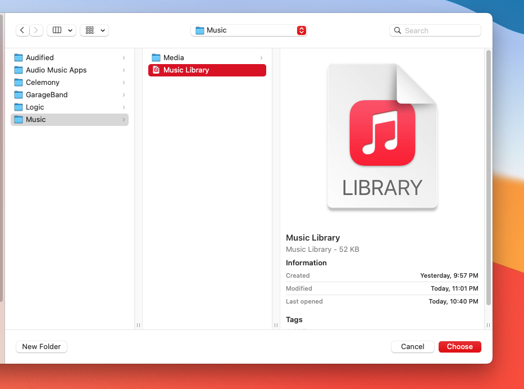The image size is (524, 389).
Task: Click the Media folder icon
Action: tap(156, 58)
